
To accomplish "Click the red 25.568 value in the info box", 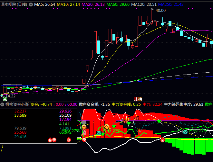I will point(20,132).
